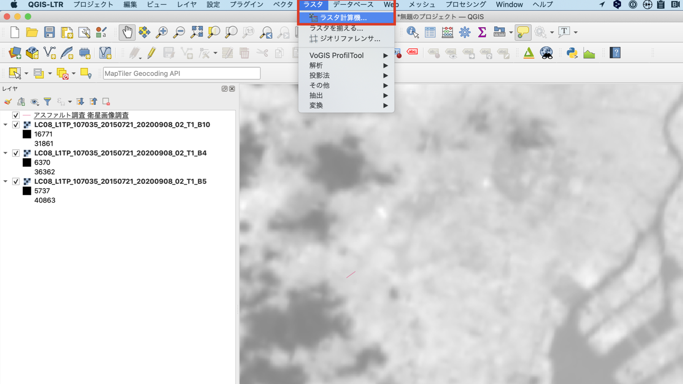Select the Zoom Out magnifier tool

pos(179,32)
